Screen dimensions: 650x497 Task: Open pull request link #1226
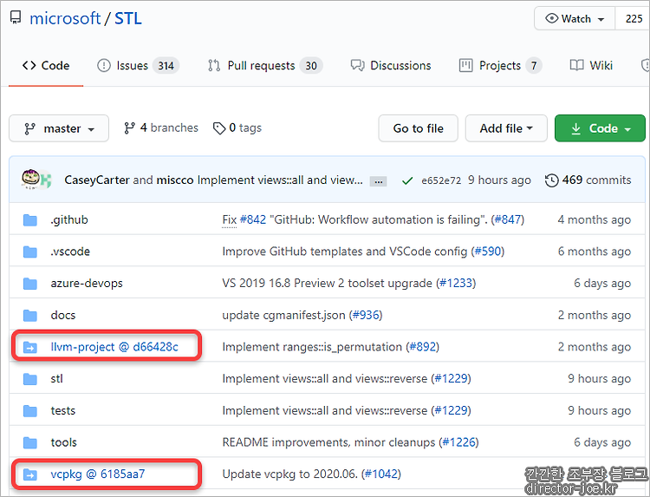[x=458, y=442]
